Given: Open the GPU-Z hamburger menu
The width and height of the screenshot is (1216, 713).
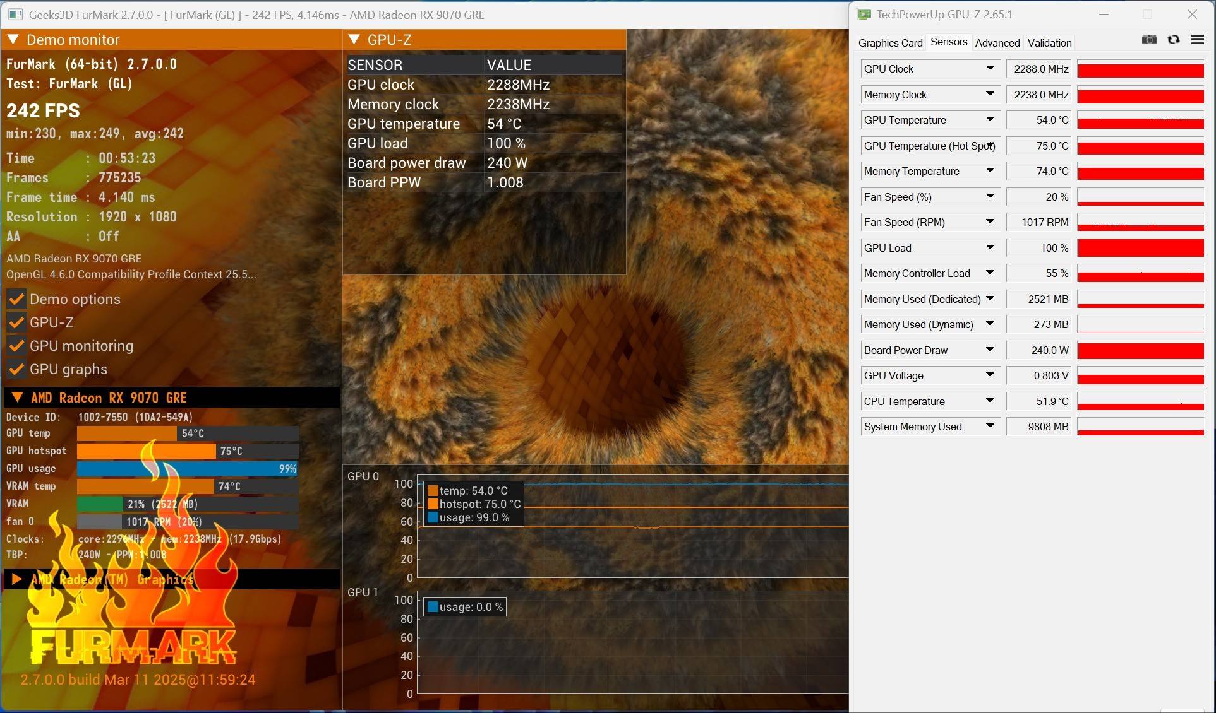Looking at the screenshot, I should click(1197, 40).
